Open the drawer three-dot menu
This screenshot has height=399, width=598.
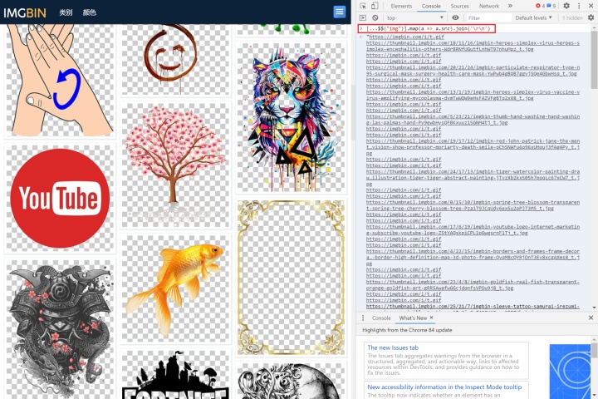[363, 318]
